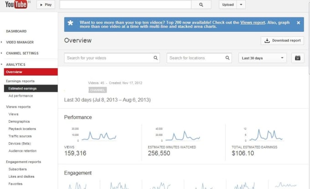Screen dimensions: 310x189
Task: Open the Upload dropdown arrow
Action: 241,5
